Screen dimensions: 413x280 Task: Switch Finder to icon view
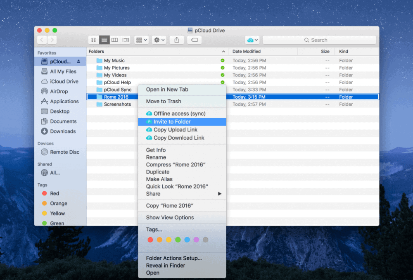(93, 40)
